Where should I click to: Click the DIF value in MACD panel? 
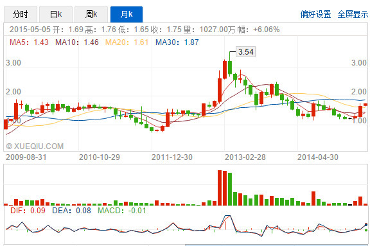(28, 211)
